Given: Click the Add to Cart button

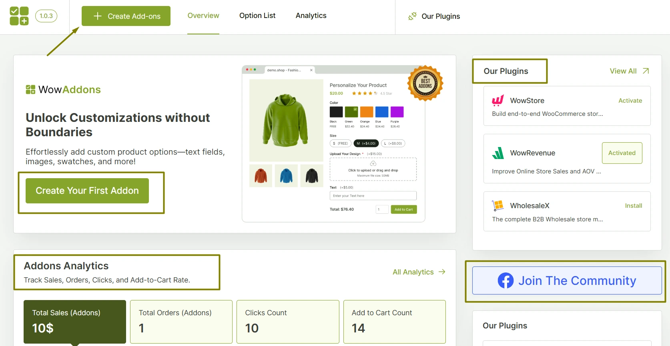Looking at the screenshot, I should [x=404, y=209].
